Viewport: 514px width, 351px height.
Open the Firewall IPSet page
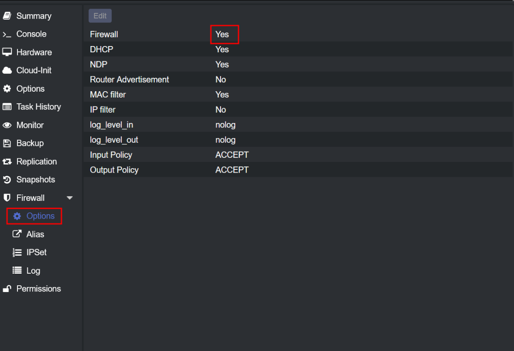tap(36, 253)
